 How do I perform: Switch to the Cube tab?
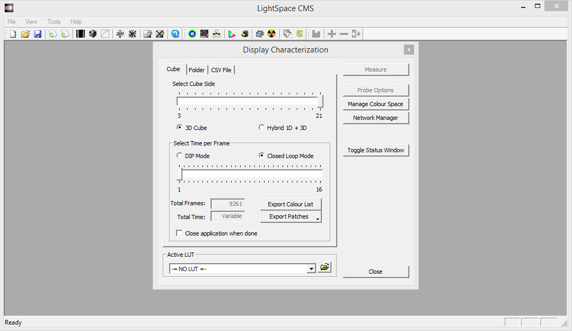point(173,69)
